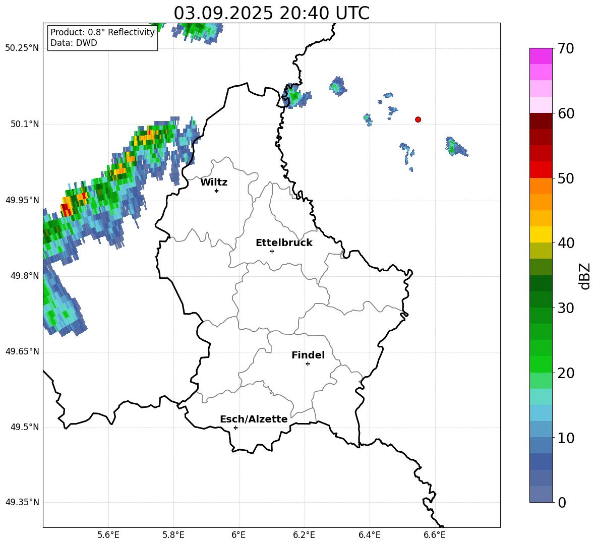Viewport: 597px width, 545px height.
Task: Click the 49.65°N latitude label
Action: click(22, 351)
